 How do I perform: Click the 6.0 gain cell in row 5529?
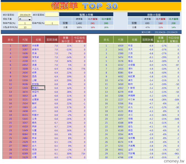pos(52,157)
